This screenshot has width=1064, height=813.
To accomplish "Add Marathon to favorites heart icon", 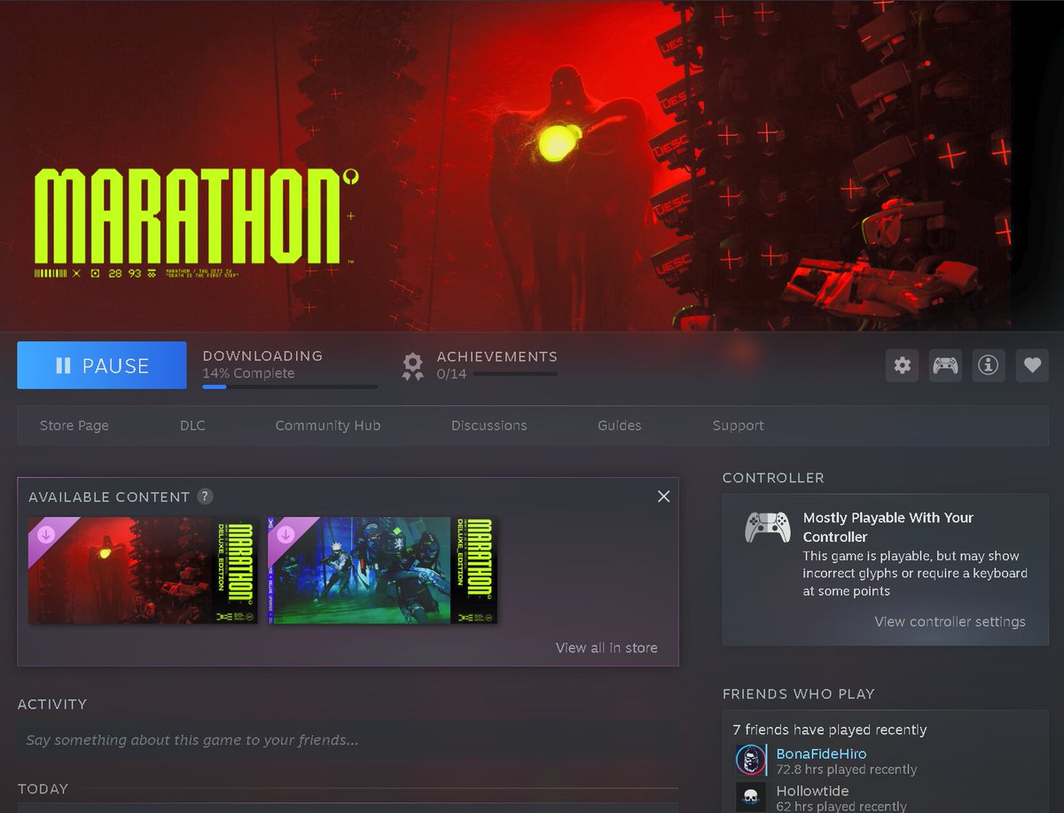I will coord(1031,365).
